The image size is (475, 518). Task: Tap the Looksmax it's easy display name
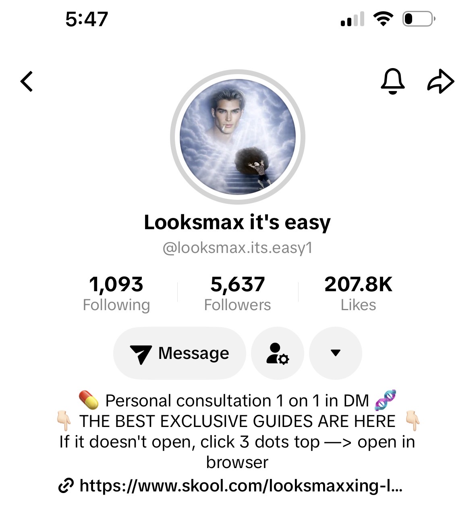pos(237,222)
